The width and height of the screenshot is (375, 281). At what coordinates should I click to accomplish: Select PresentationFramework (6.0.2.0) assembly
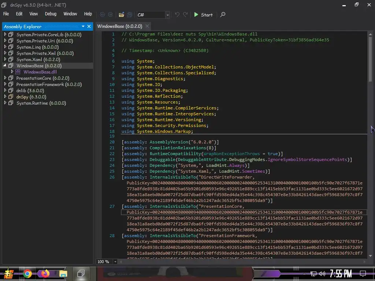[49, 85]
